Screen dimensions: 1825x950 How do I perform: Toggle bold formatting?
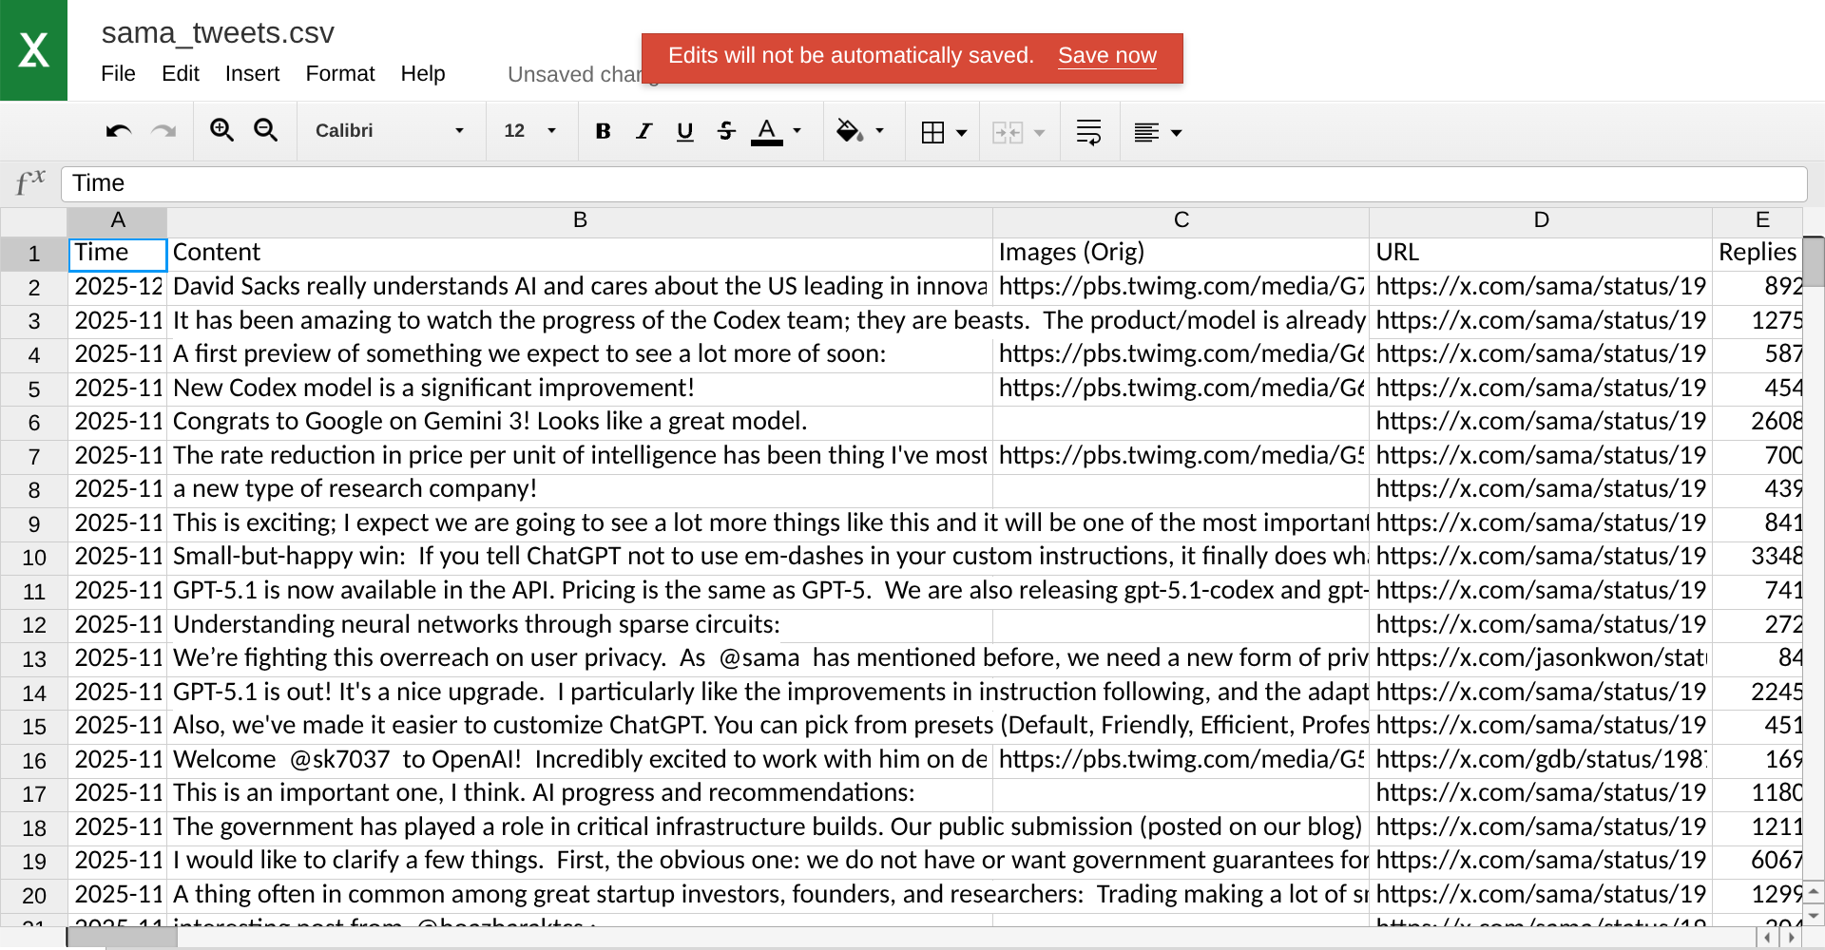coord(603,131)
